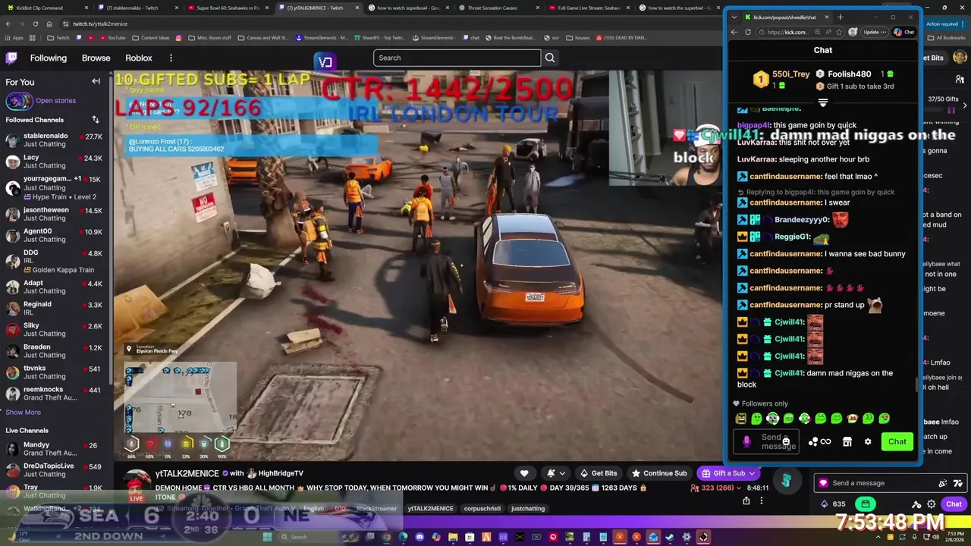
Task: Click the Update button in Kick window
Action: [875, 32]
